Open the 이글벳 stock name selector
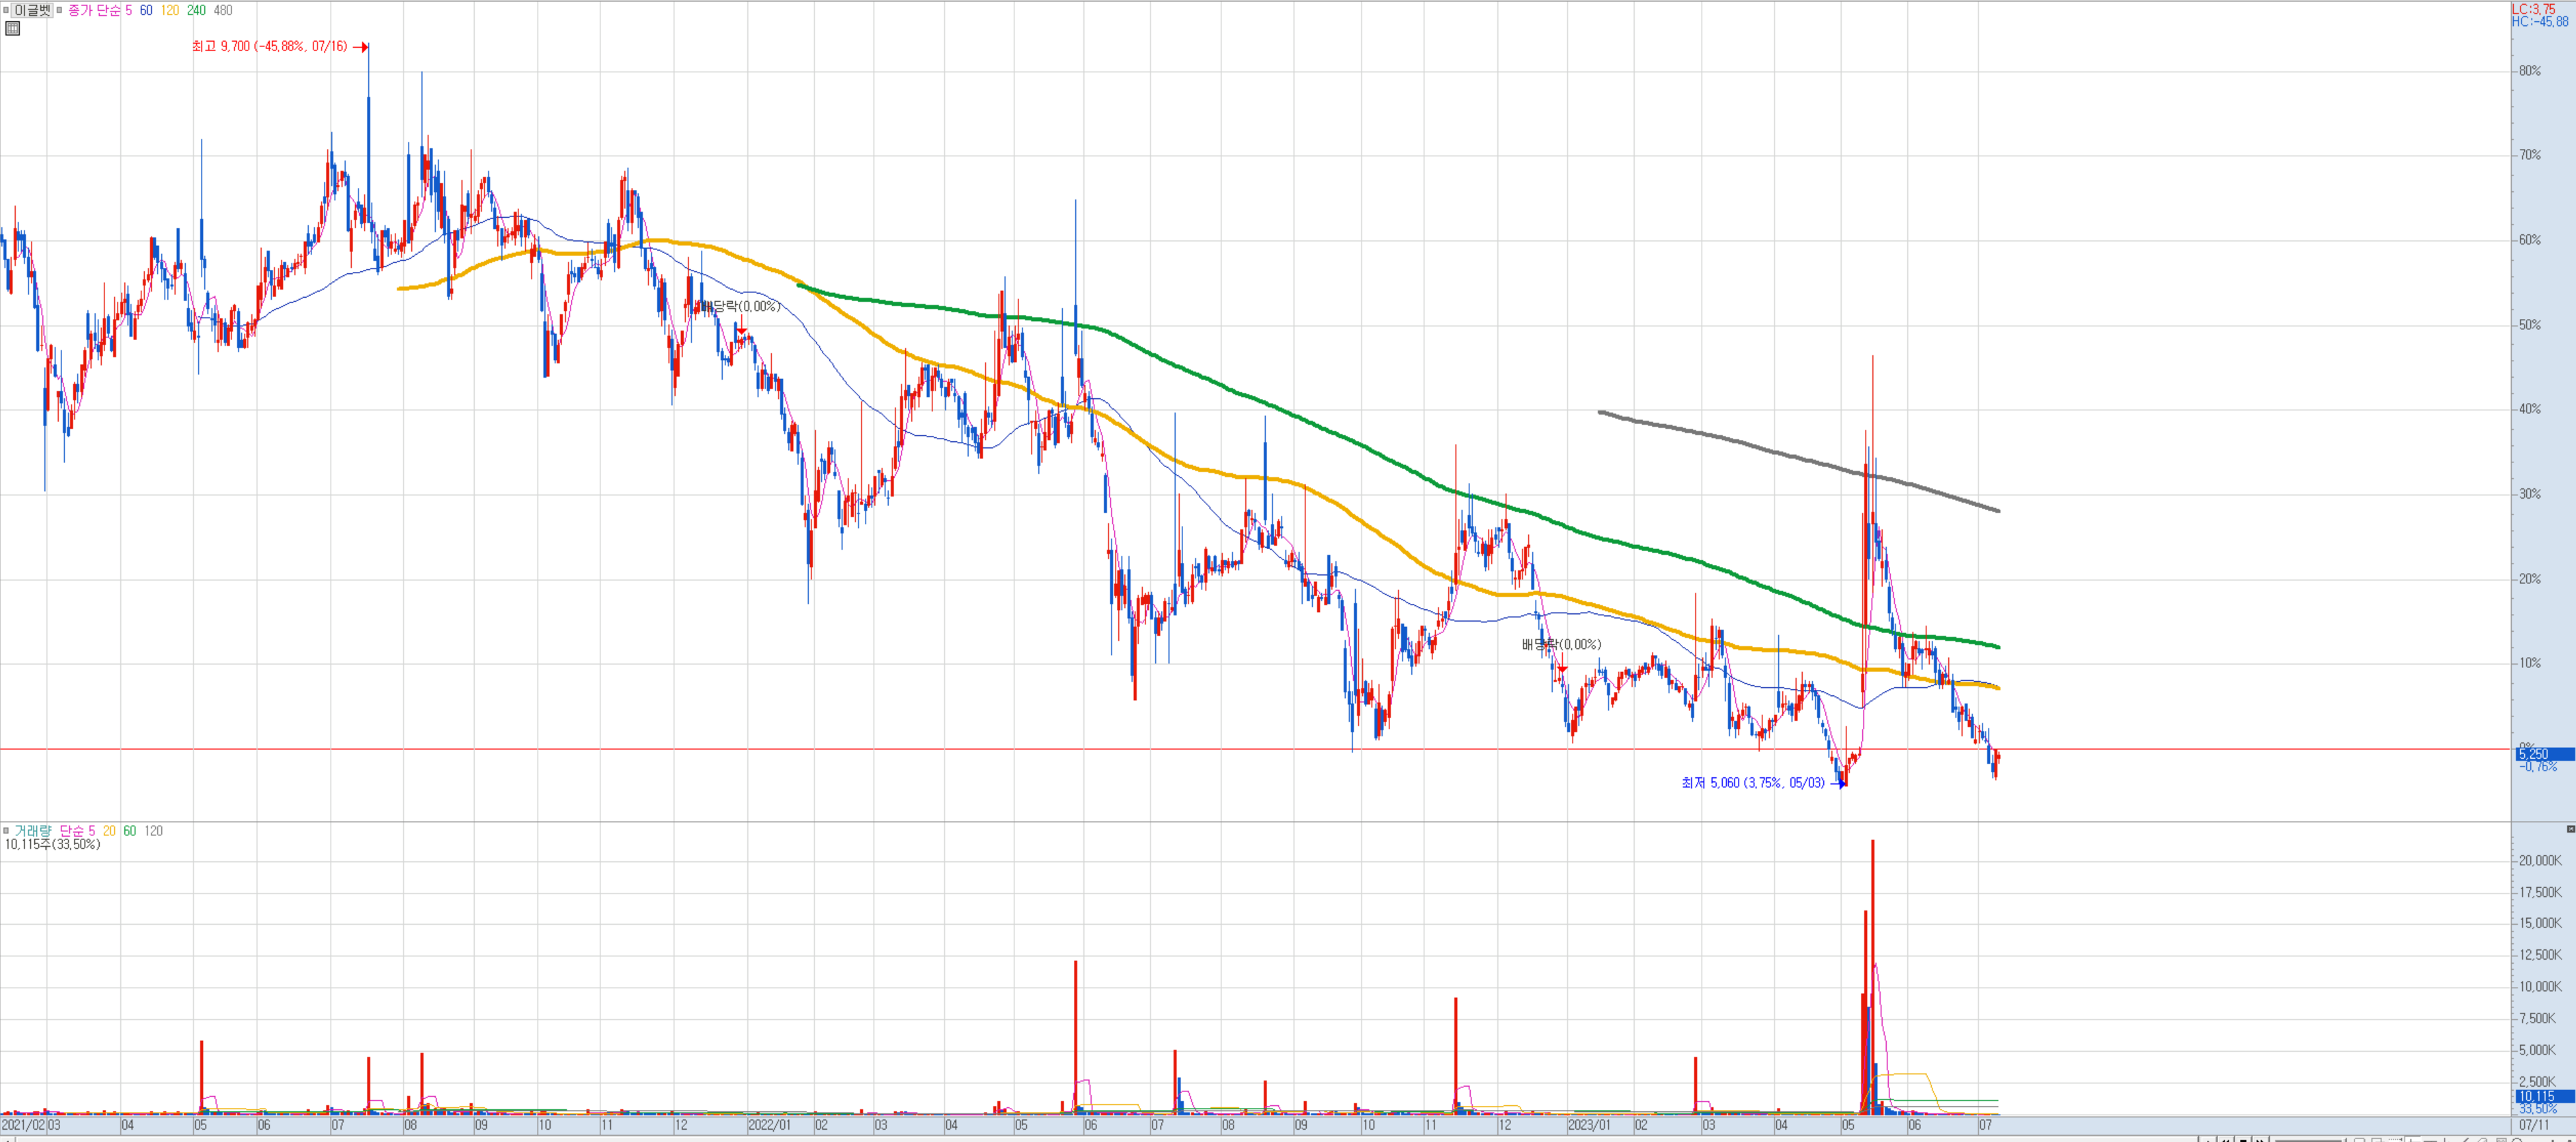 (32, 10)
